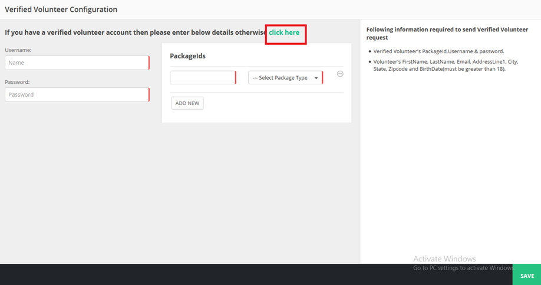This screenshot has width=541, height=285.
Task: Add a package with ADD NEW
Action: pos(187,103)
